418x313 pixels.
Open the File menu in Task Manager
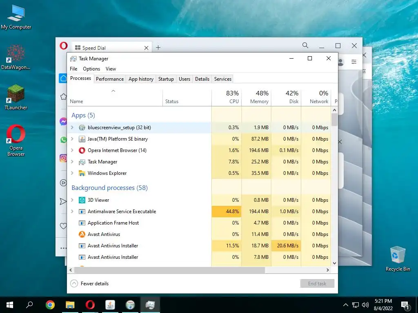click(x=73, y=69)
